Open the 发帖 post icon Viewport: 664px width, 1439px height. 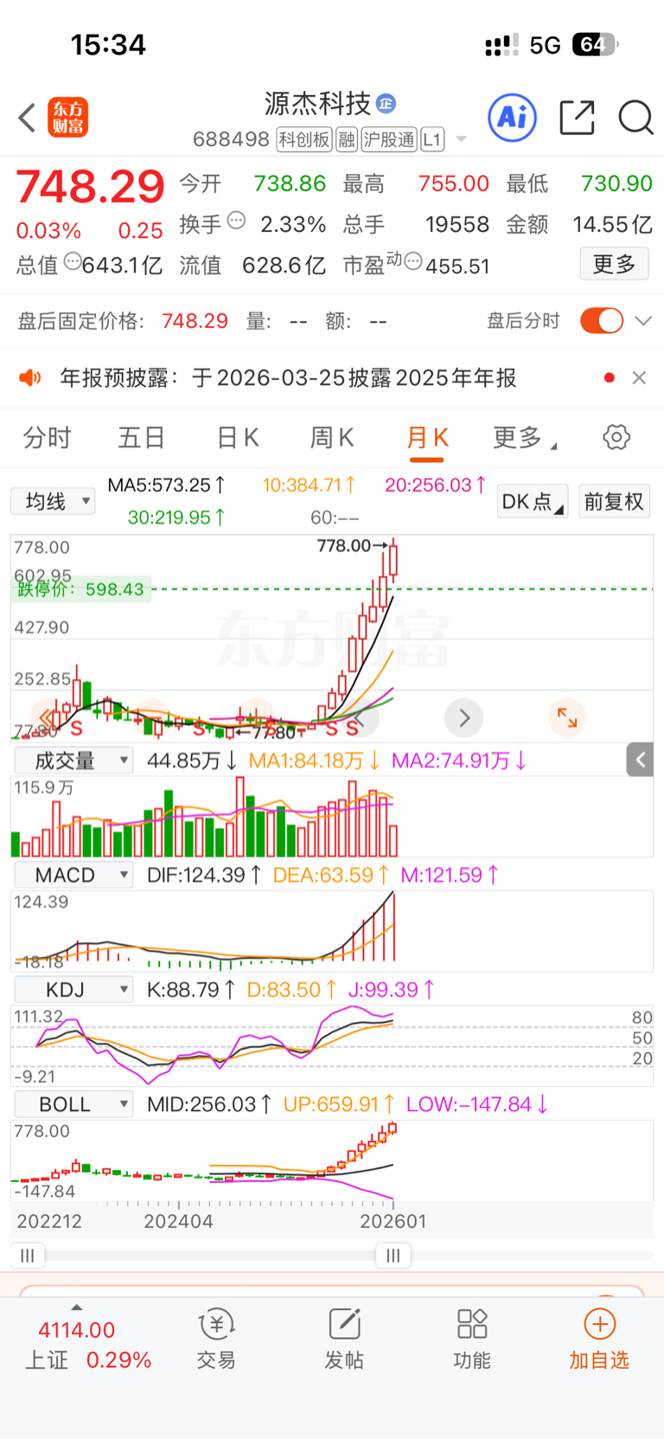[344, 1338]
